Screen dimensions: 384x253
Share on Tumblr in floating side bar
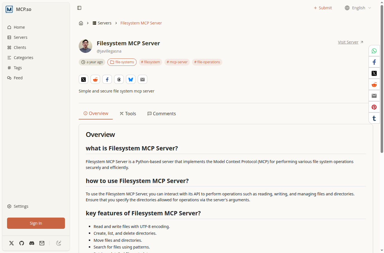(x=374, y=118)
